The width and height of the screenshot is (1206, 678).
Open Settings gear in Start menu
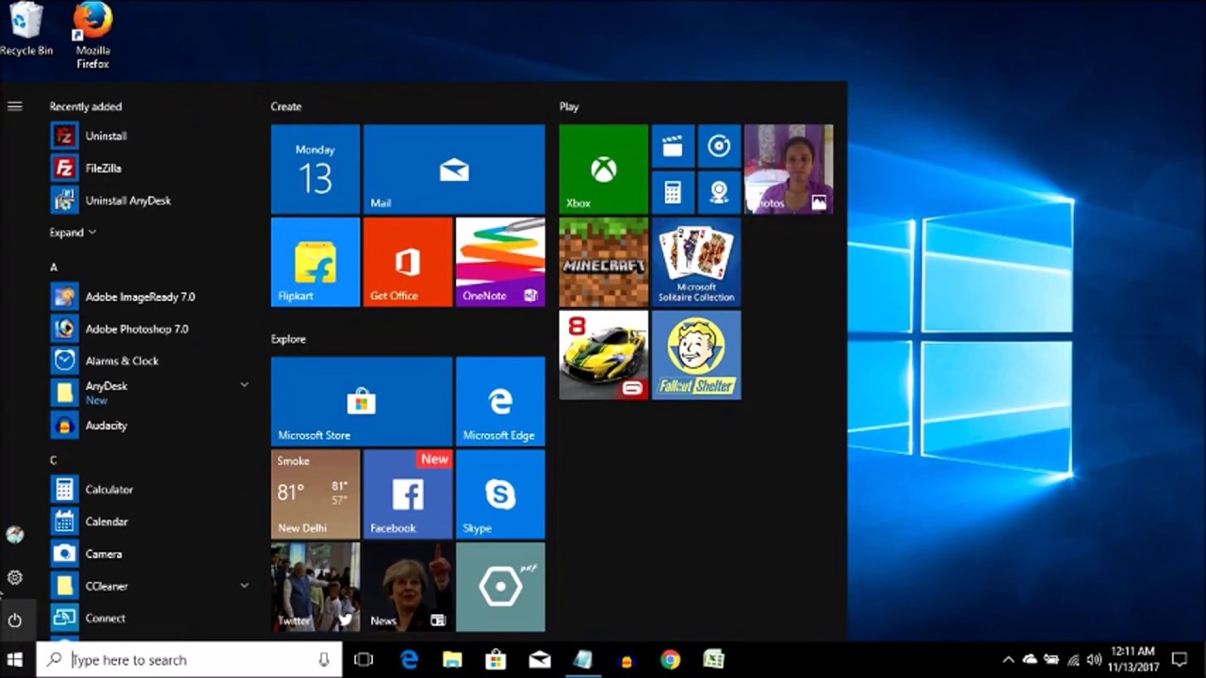(15, 577)
